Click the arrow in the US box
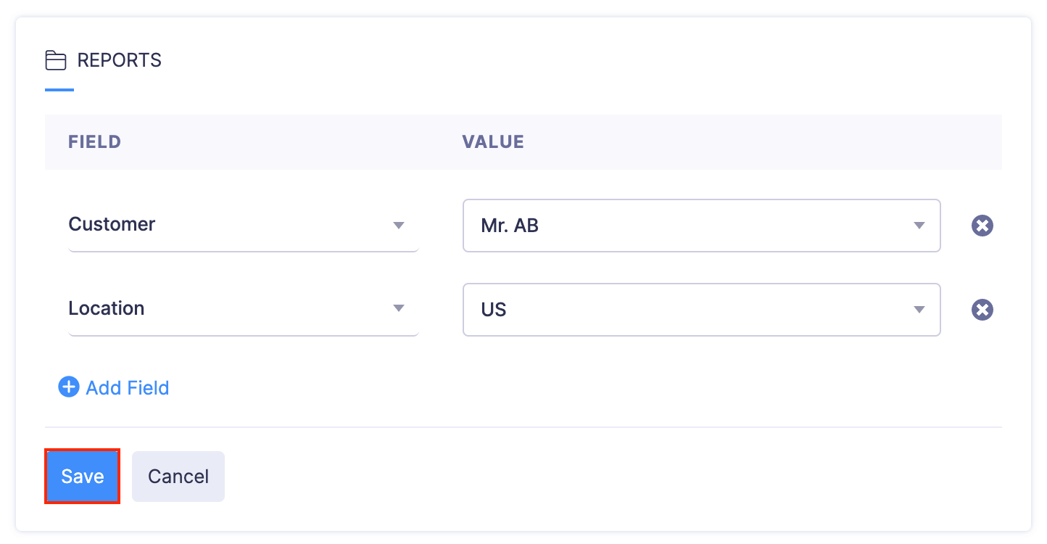The height and width of the screenshot is (544, 1047). [919, 310]
